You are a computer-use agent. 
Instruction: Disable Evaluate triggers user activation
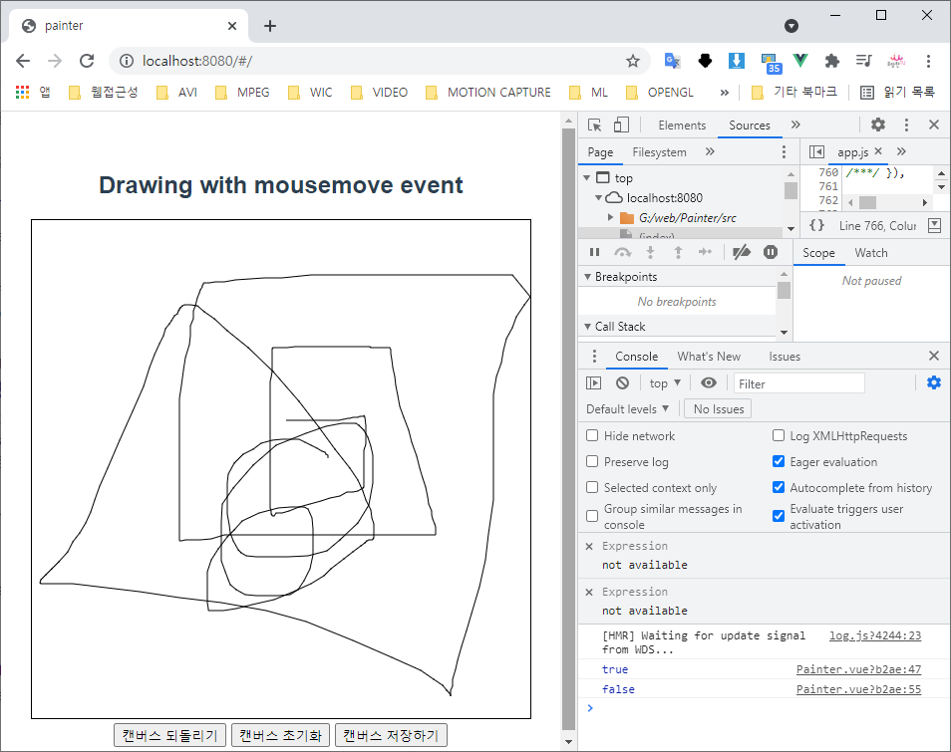tap(779, 516)
